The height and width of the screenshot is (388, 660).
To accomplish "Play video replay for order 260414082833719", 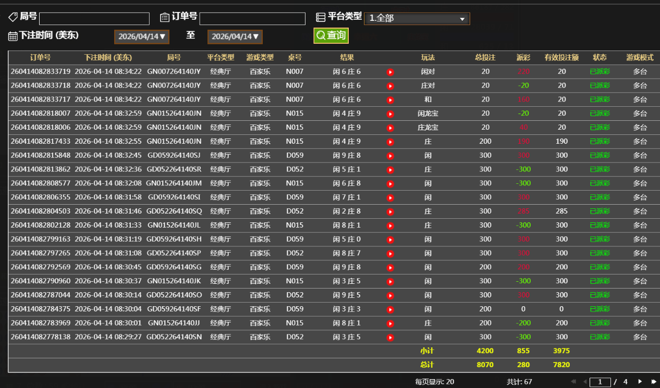I will coord(390,72).
